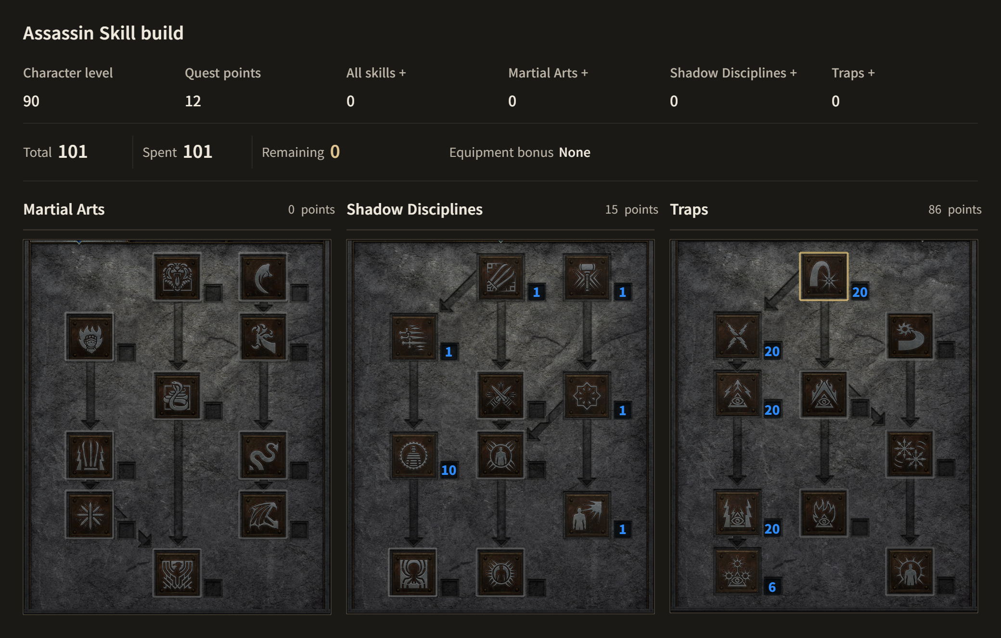Select the Dragon Flight wing icon

(x=263, y=514)
